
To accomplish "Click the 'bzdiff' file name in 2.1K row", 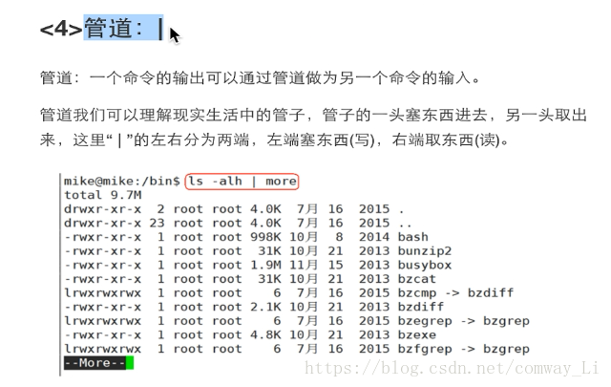I will tap(421, 307).
